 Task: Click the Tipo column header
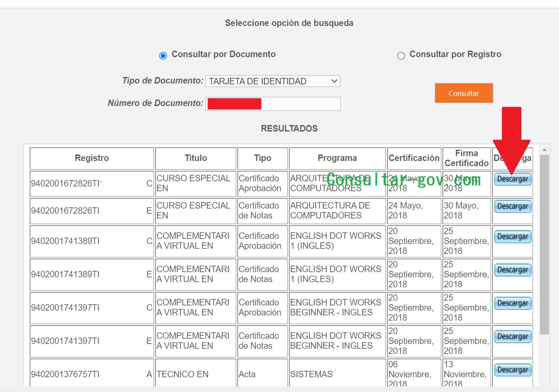(262, 158)
